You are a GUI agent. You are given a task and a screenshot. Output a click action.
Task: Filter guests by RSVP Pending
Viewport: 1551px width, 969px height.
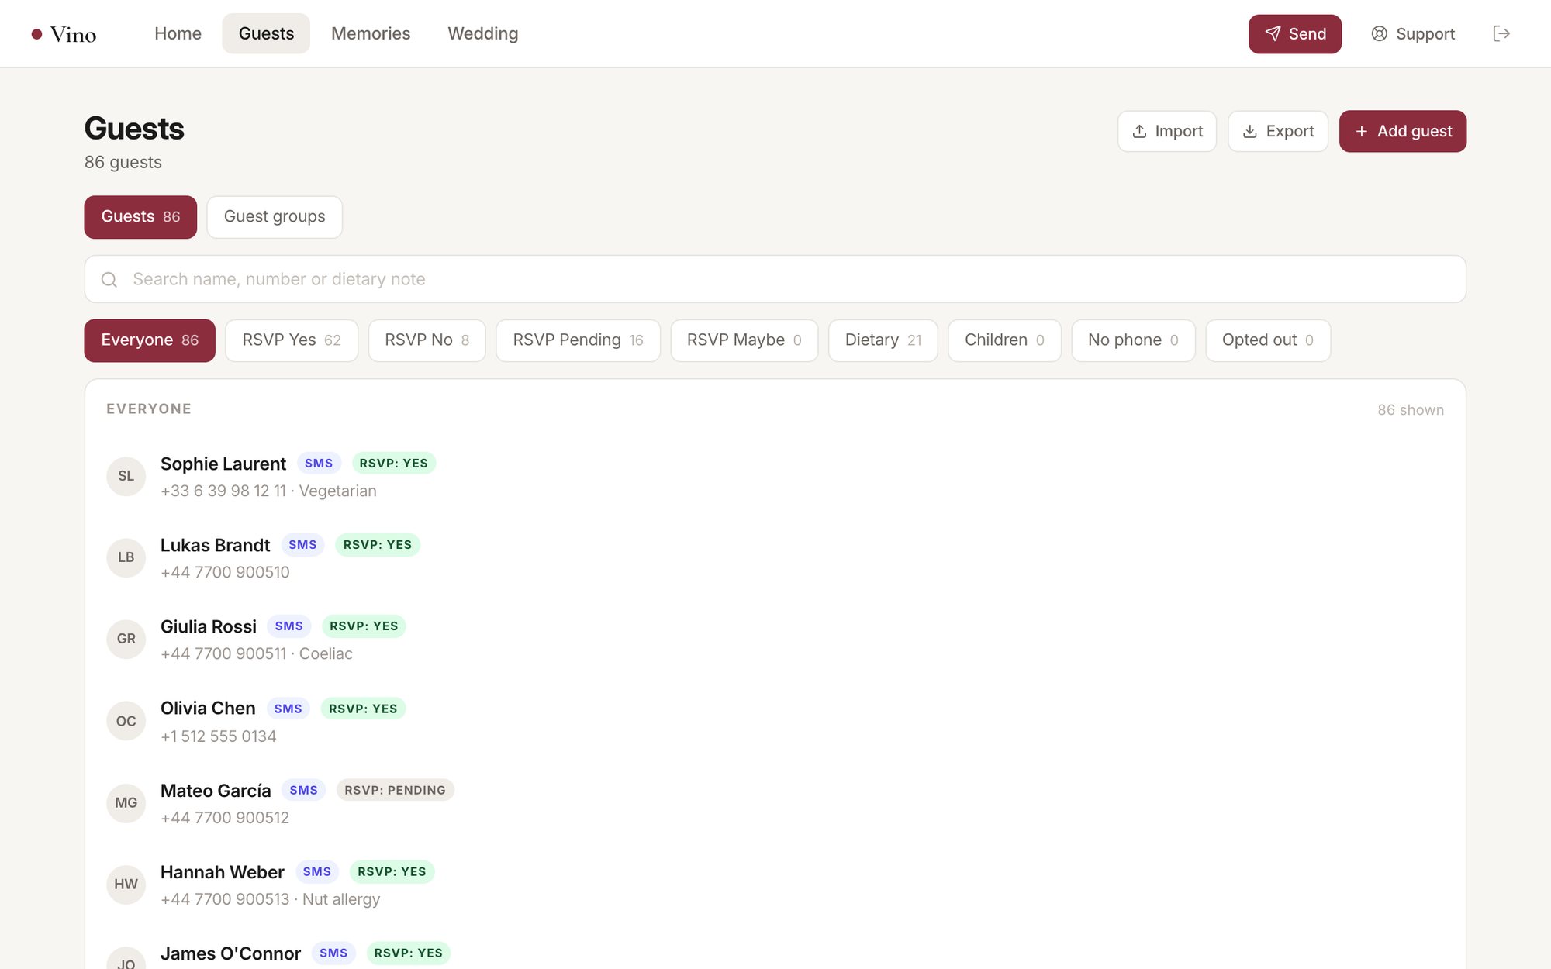click(578, 340)
